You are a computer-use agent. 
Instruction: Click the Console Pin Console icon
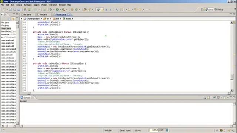pos(214,98)
